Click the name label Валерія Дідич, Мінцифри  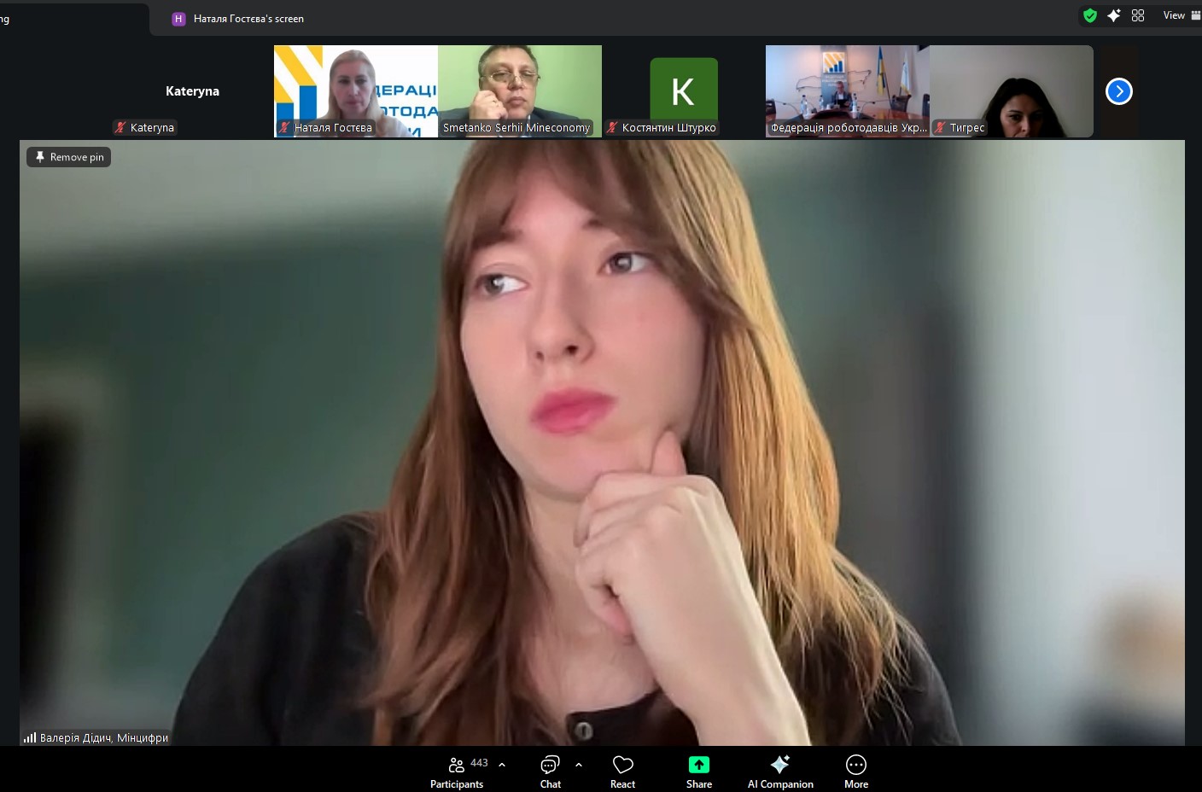click(104, 737)
